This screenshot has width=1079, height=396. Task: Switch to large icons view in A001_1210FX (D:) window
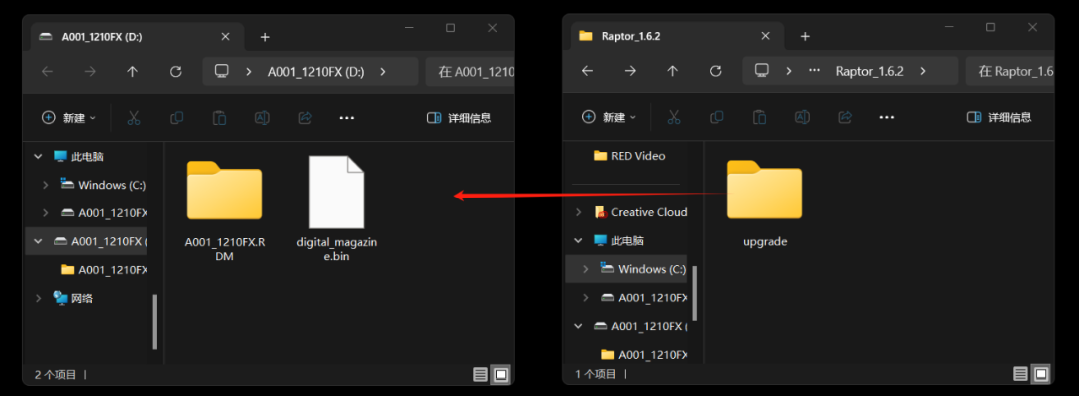click(x=501, y=375)
